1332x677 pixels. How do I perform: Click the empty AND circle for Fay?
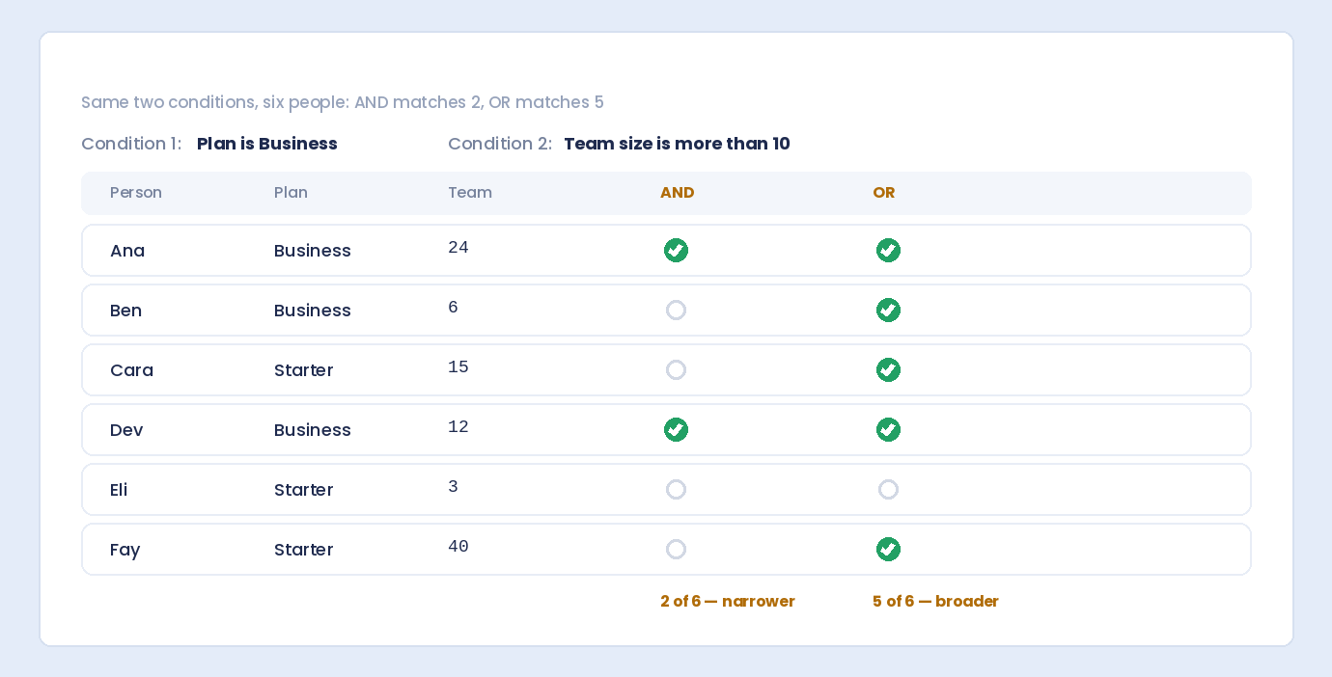(x=676, y=550)
